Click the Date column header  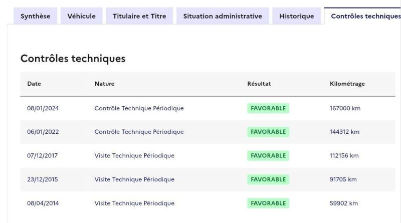(34, 84)
